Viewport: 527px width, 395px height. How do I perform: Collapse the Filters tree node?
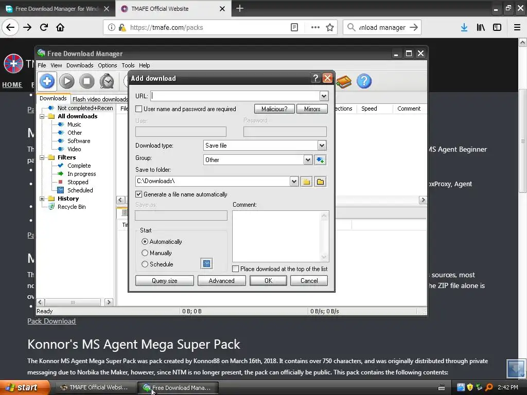pos(42,157)
